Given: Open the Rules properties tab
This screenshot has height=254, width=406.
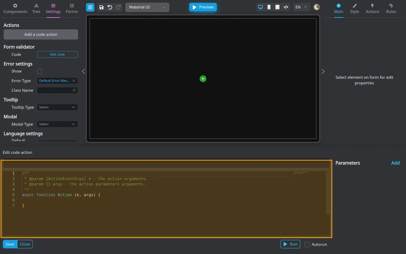Looking at the screenshot, I should [391, 9].
